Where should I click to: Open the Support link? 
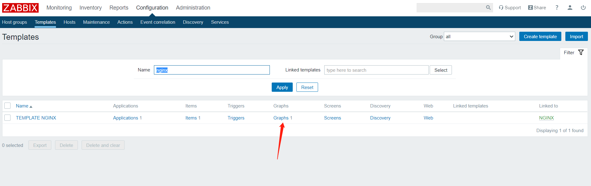(510, 8)
